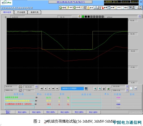The height and width of the screenshot is (126, 143).
Task: Click the rewind playback button
Action: coord(41,88)
